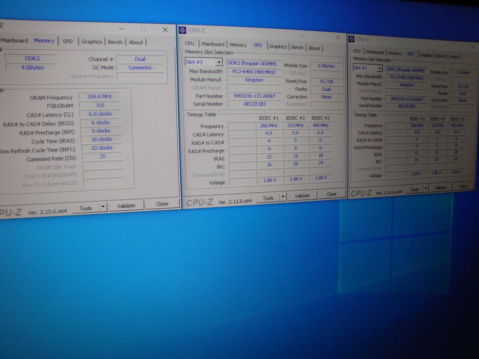
Task: Click the Part Number 9905316-173.A00LF in middle window
Action: click(x=254, y=96)
